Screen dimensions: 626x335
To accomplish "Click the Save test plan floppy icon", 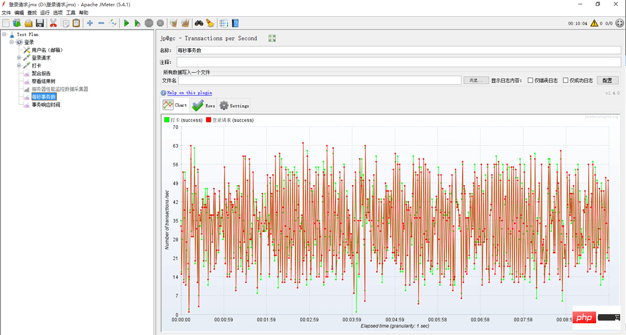I will pyautogui.click(x=40, y=23).
